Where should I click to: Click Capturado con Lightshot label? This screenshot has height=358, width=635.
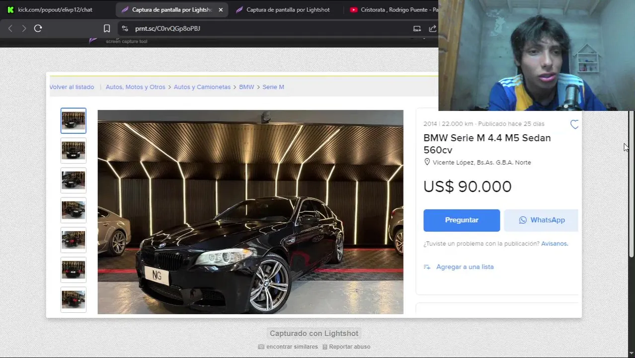tap(314, 334)
